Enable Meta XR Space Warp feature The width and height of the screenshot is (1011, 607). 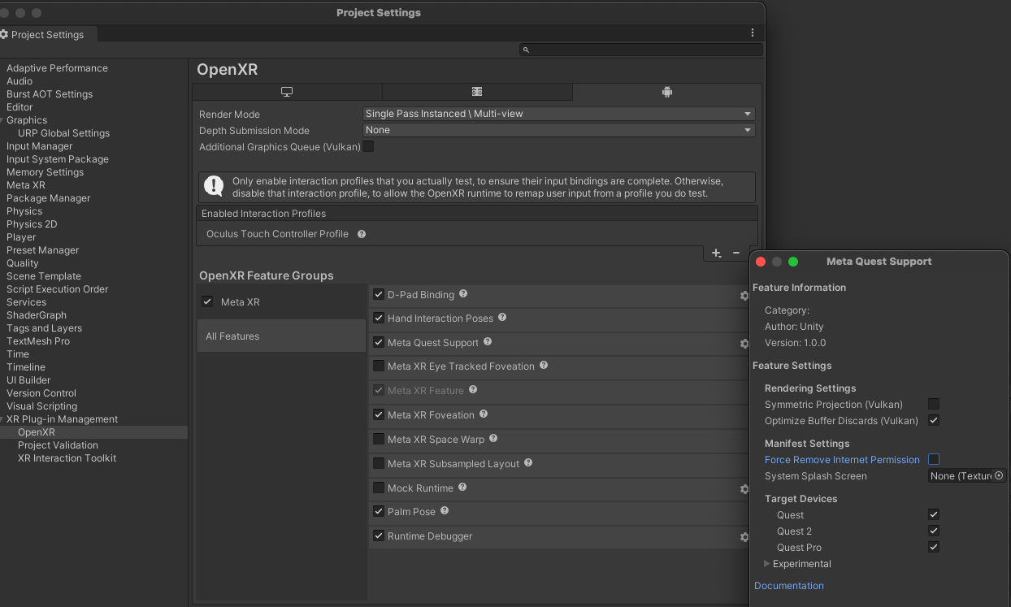click(x=379, y=440)
